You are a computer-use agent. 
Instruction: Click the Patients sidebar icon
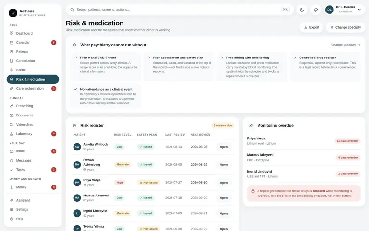[12, 52]
